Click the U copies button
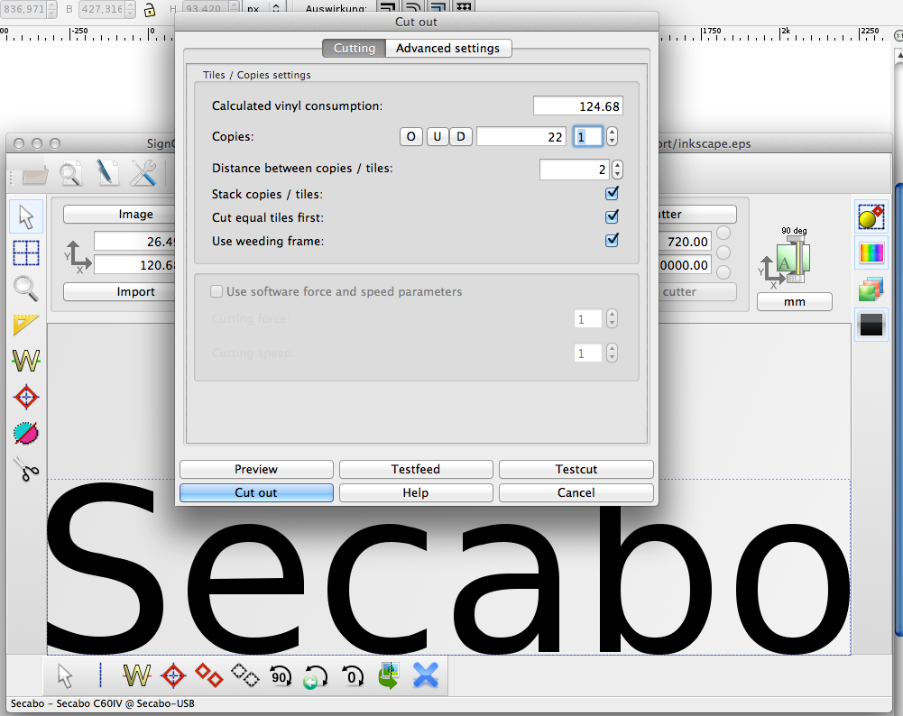903x716 pixels. tap(438, 136)
